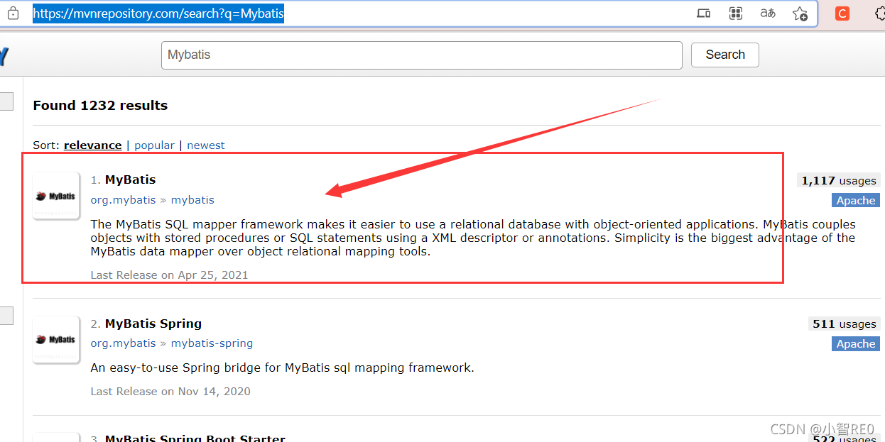The width and height of the screenshot is (885, 442).
Task: Open the MyBatis result title
Action: (x=130, y=179)
